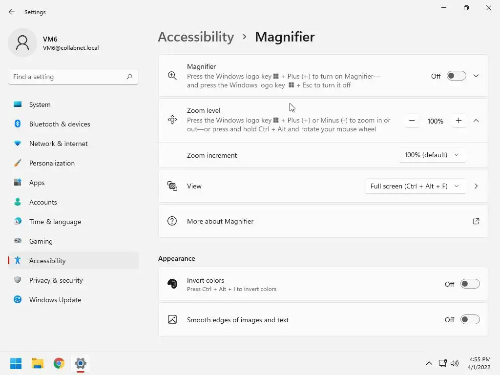Go back using the back arrow button

pos(12,12)
